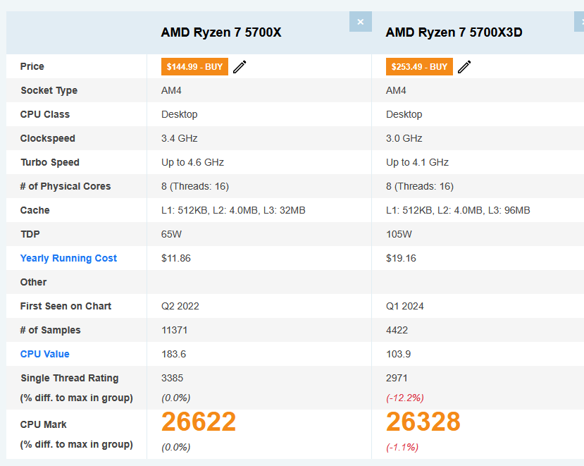Click Single Thread Rating label
584x466 pixels.
[69, 378]
